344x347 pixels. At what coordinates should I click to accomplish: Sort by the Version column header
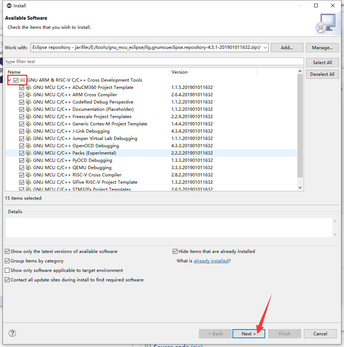click(x=213, y=72)
